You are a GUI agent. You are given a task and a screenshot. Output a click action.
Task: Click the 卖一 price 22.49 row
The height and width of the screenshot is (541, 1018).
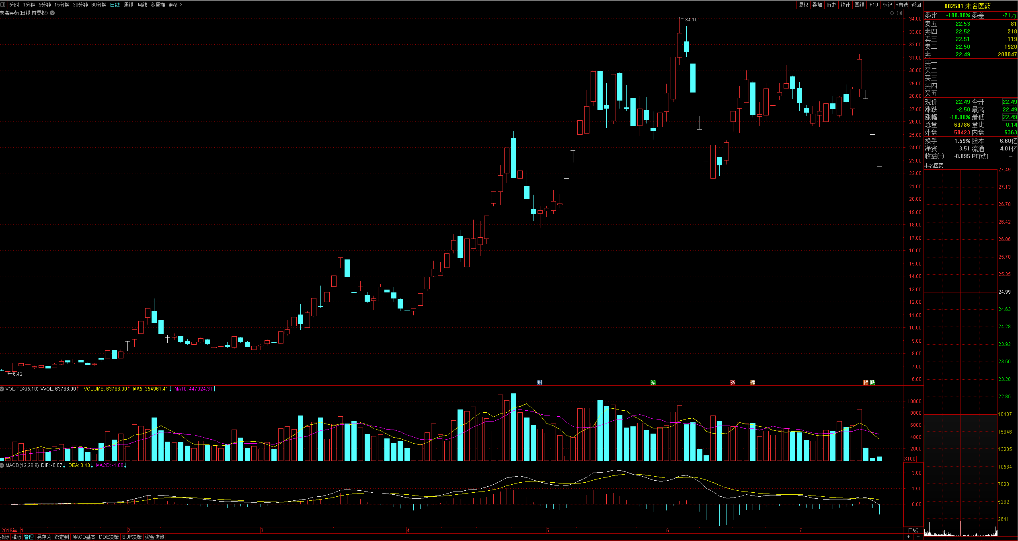pyautogui.click(x=971, y=54)
